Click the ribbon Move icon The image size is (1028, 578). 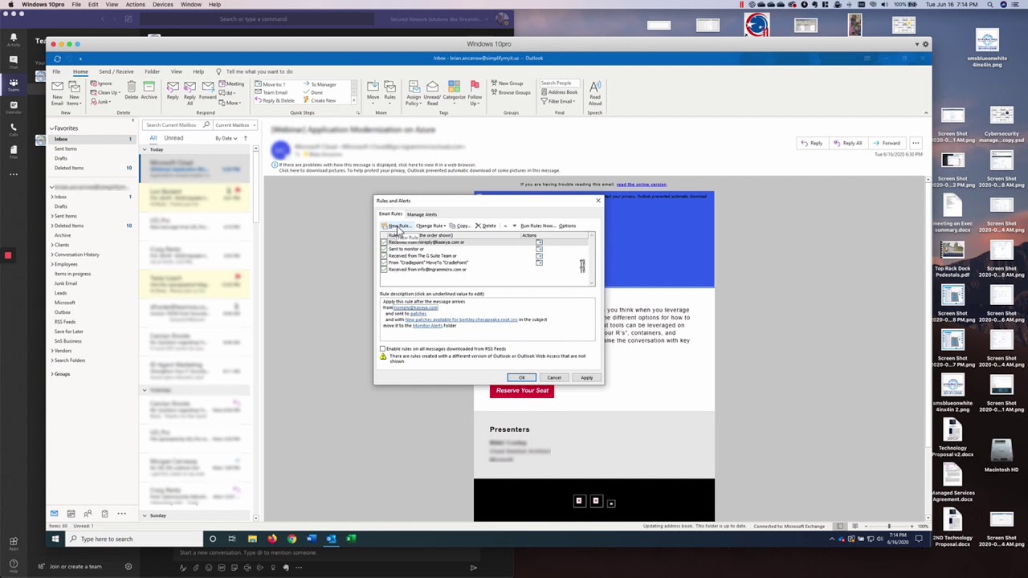point(373,91)
